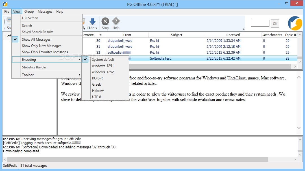The width and height of the screenshot is (305, 171).
Task: Click 31 total messages status text
Action: click(x=34, y=166)
